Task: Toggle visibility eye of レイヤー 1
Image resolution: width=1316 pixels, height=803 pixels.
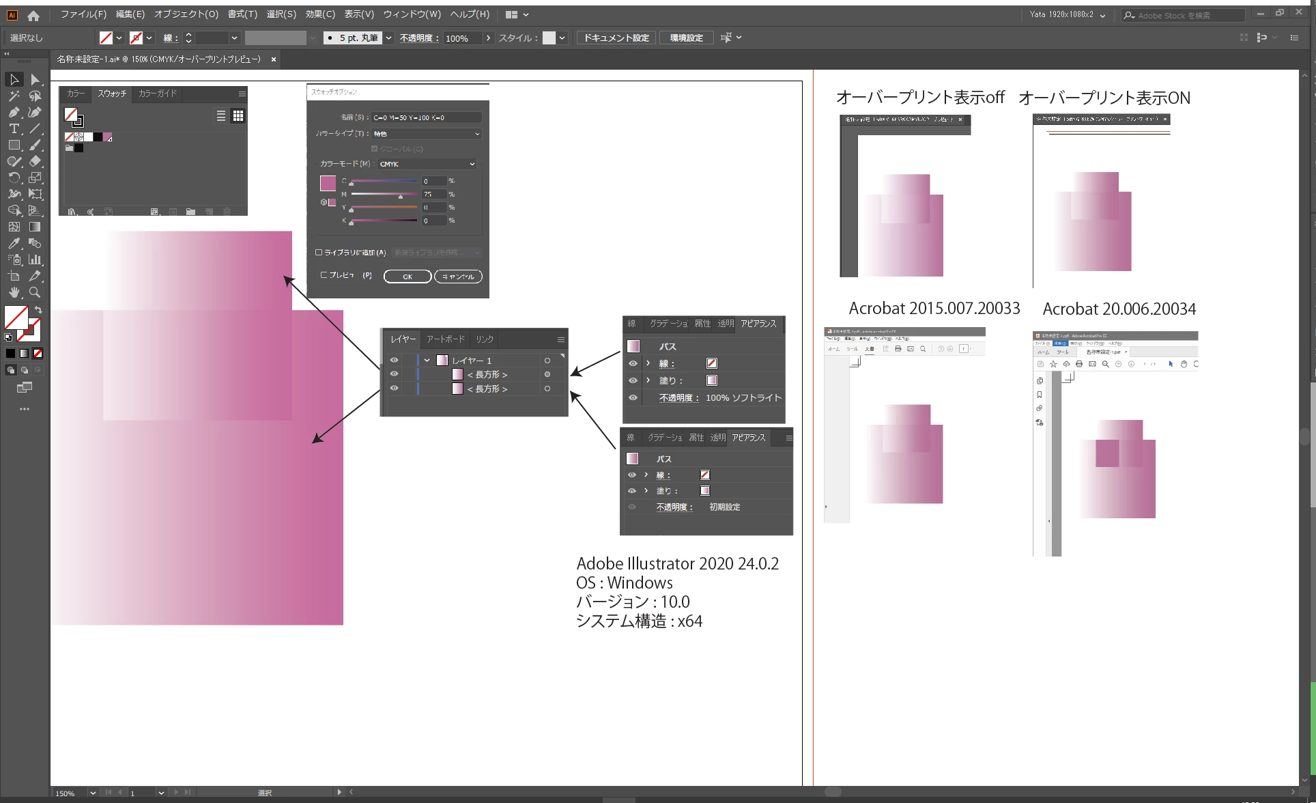Action: (x=394, y=360)
